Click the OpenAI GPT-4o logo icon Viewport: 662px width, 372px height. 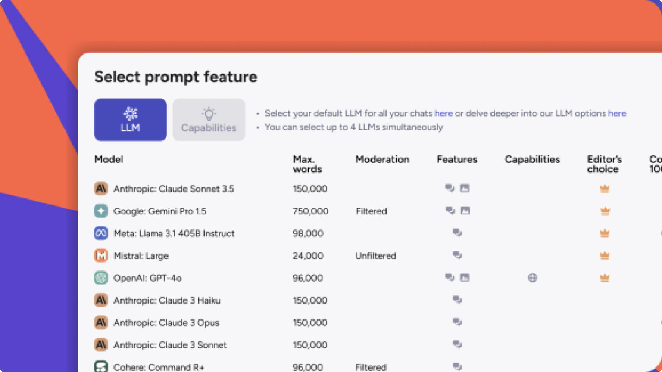point(101,278)
